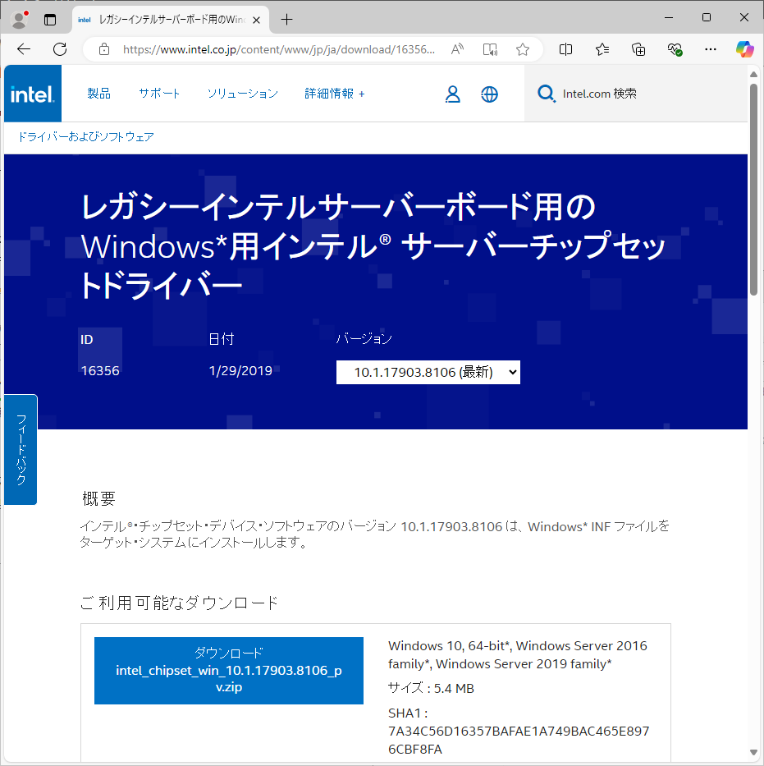The height and width of the screenshot is (766, 764).
Task: Reload the page with refresh icon
Action: (60, 49)
